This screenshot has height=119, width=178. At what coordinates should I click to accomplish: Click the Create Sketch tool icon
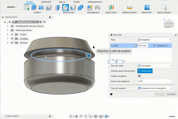click(27, 8)
